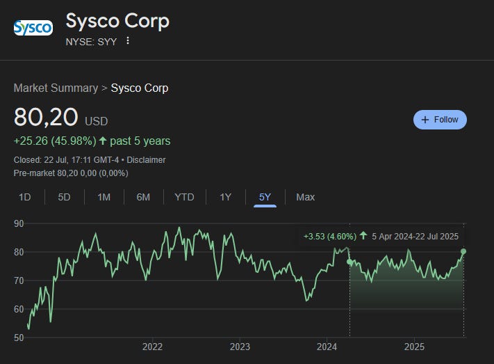Click the Sysco Corp page title
The width and height of the screenshot is (494, 364).
click(x=117, y=21)
